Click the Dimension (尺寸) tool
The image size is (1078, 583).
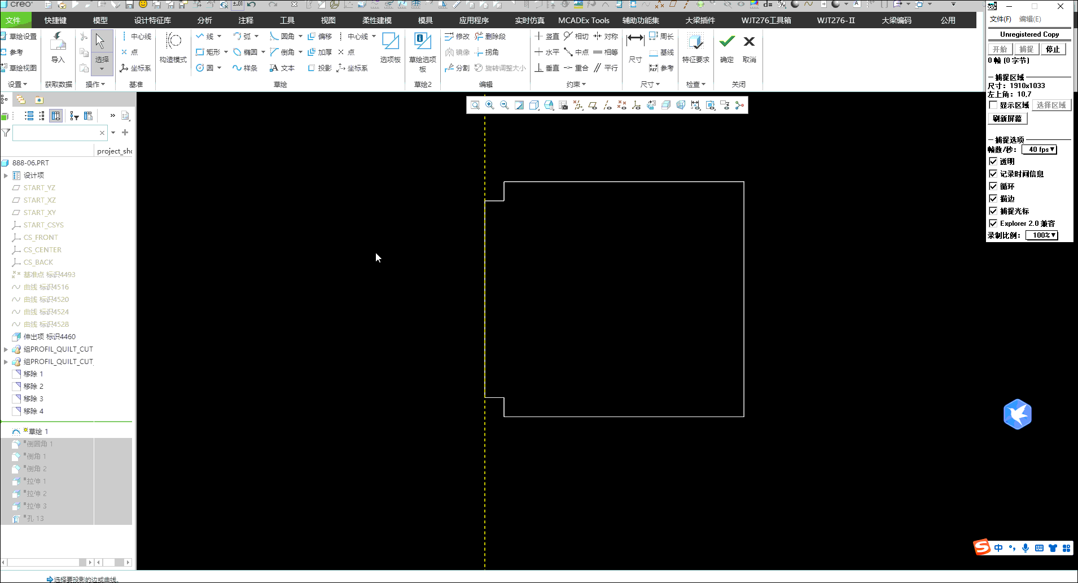coord(635,47)
